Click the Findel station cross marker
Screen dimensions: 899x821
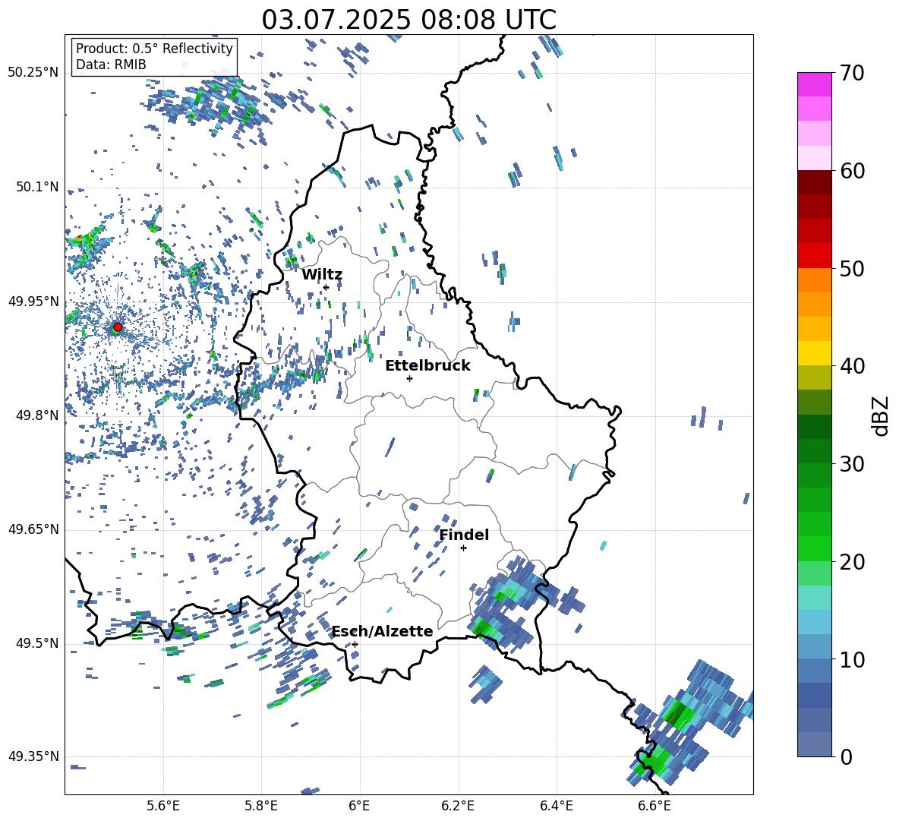[x=463, y=548]
